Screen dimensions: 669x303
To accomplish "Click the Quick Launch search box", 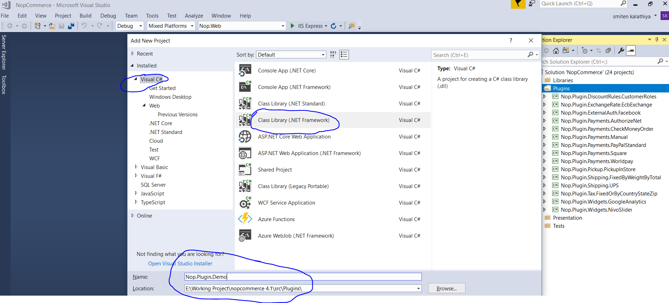I will tap(583, 4).
